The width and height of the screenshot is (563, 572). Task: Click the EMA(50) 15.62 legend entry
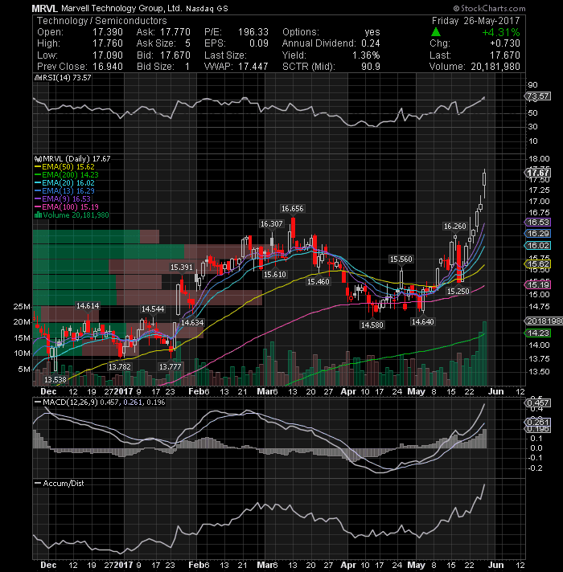(x=64, y=167)
